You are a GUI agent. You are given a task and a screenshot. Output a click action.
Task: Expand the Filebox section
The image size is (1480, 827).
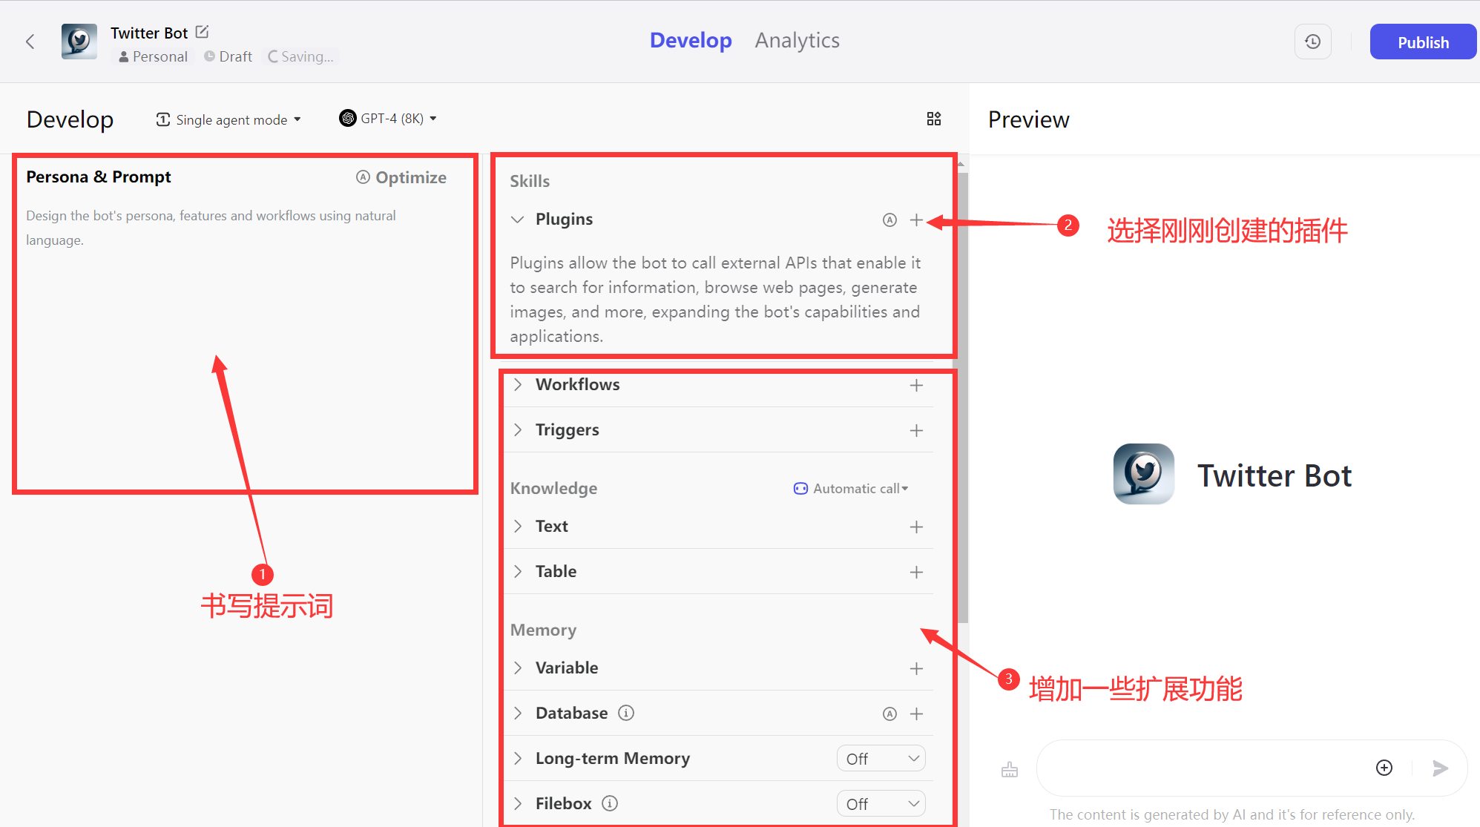(518, 803)
